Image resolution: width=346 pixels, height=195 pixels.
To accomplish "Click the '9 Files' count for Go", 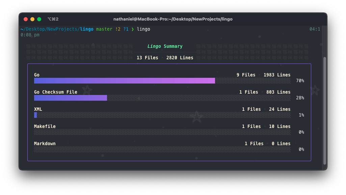I will point(246,75).
